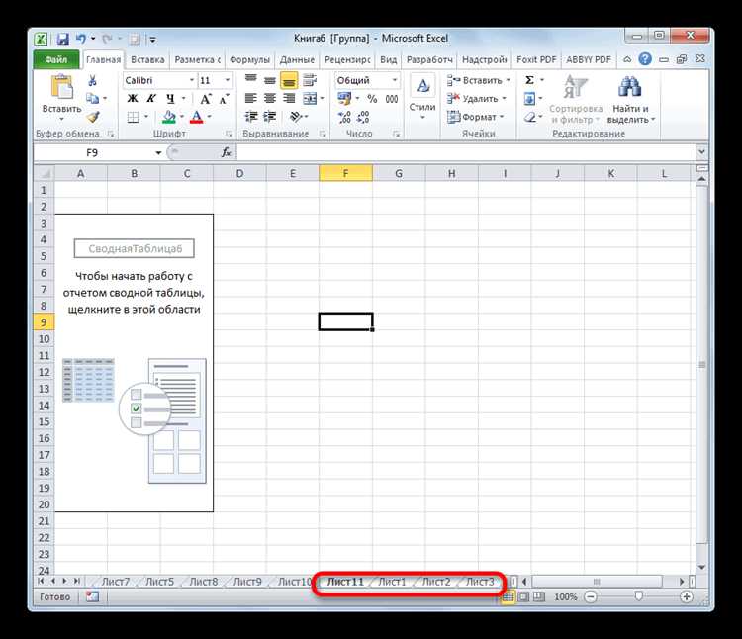Switch to the Лист7 sheet tab
The image size is (742, 639).
point(116,582)
